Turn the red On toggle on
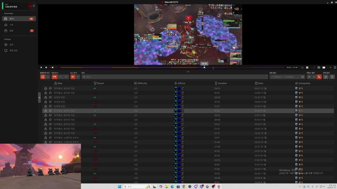The image size is (337, 189). (73, 77)
